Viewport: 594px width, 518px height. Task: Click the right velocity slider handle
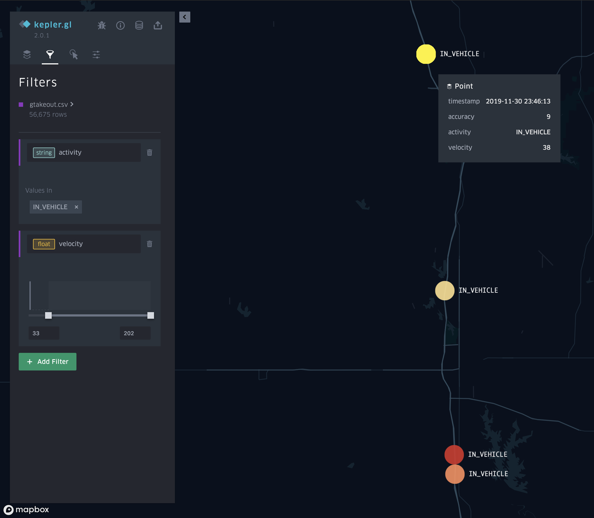point(150,315)
